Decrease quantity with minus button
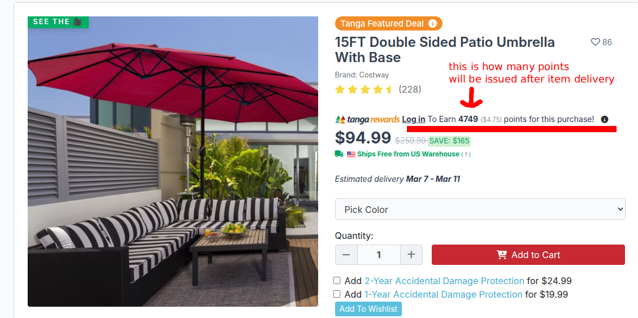The width and height of the screenshot is (638, 318). (x=346, y=255)
